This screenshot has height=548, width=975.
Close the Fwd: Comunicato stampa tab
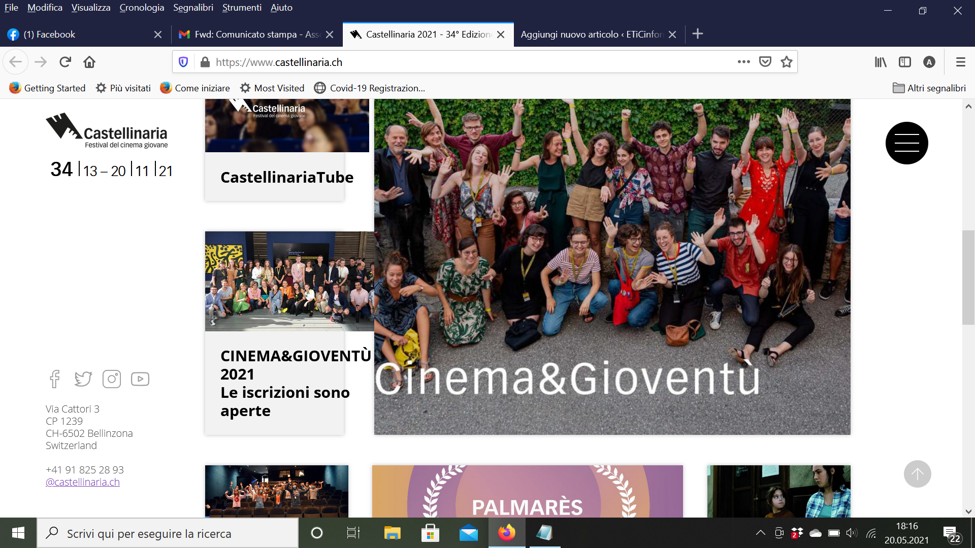point(330,35)
